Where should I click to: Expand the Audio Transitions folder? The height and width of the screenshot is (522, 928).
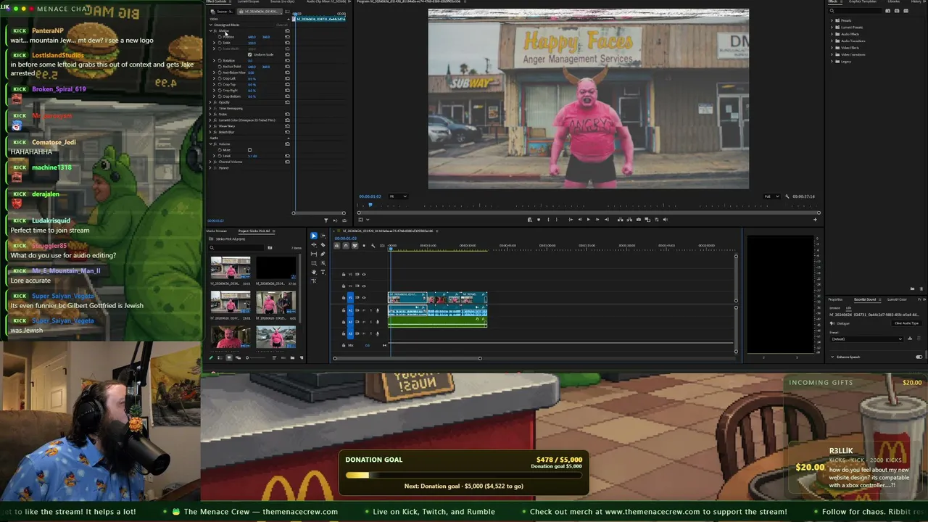pyautogui.click(x=832, y=41)
